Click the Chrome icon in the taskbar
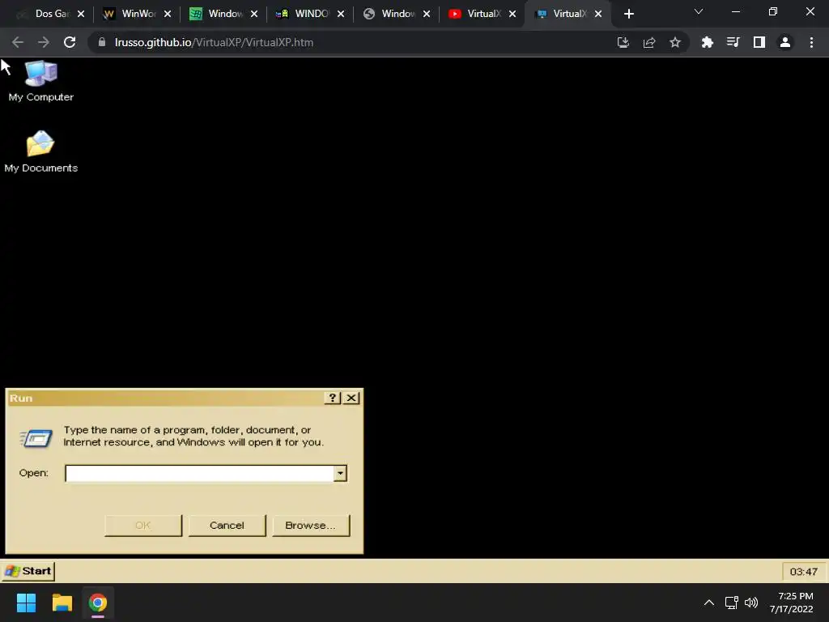Image resolution: width=829 pixels, height=622 pixels. pos(98,603)
